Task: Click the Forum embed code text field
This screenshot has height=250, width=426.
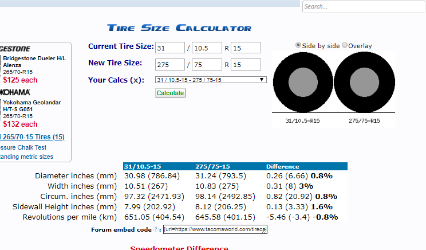Action: pos(215,229)
